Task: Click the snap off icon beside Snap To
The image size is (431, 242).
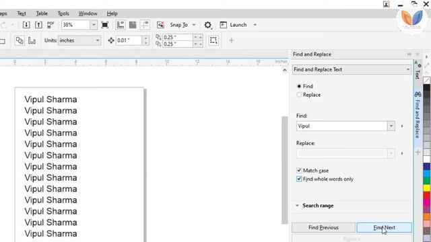Action: tap(160, 25)
